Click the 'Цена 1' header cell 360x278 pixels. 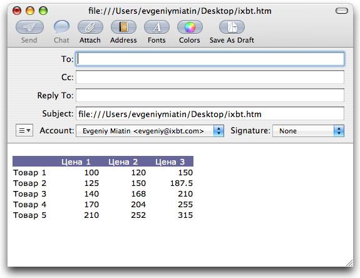point(76,162)
